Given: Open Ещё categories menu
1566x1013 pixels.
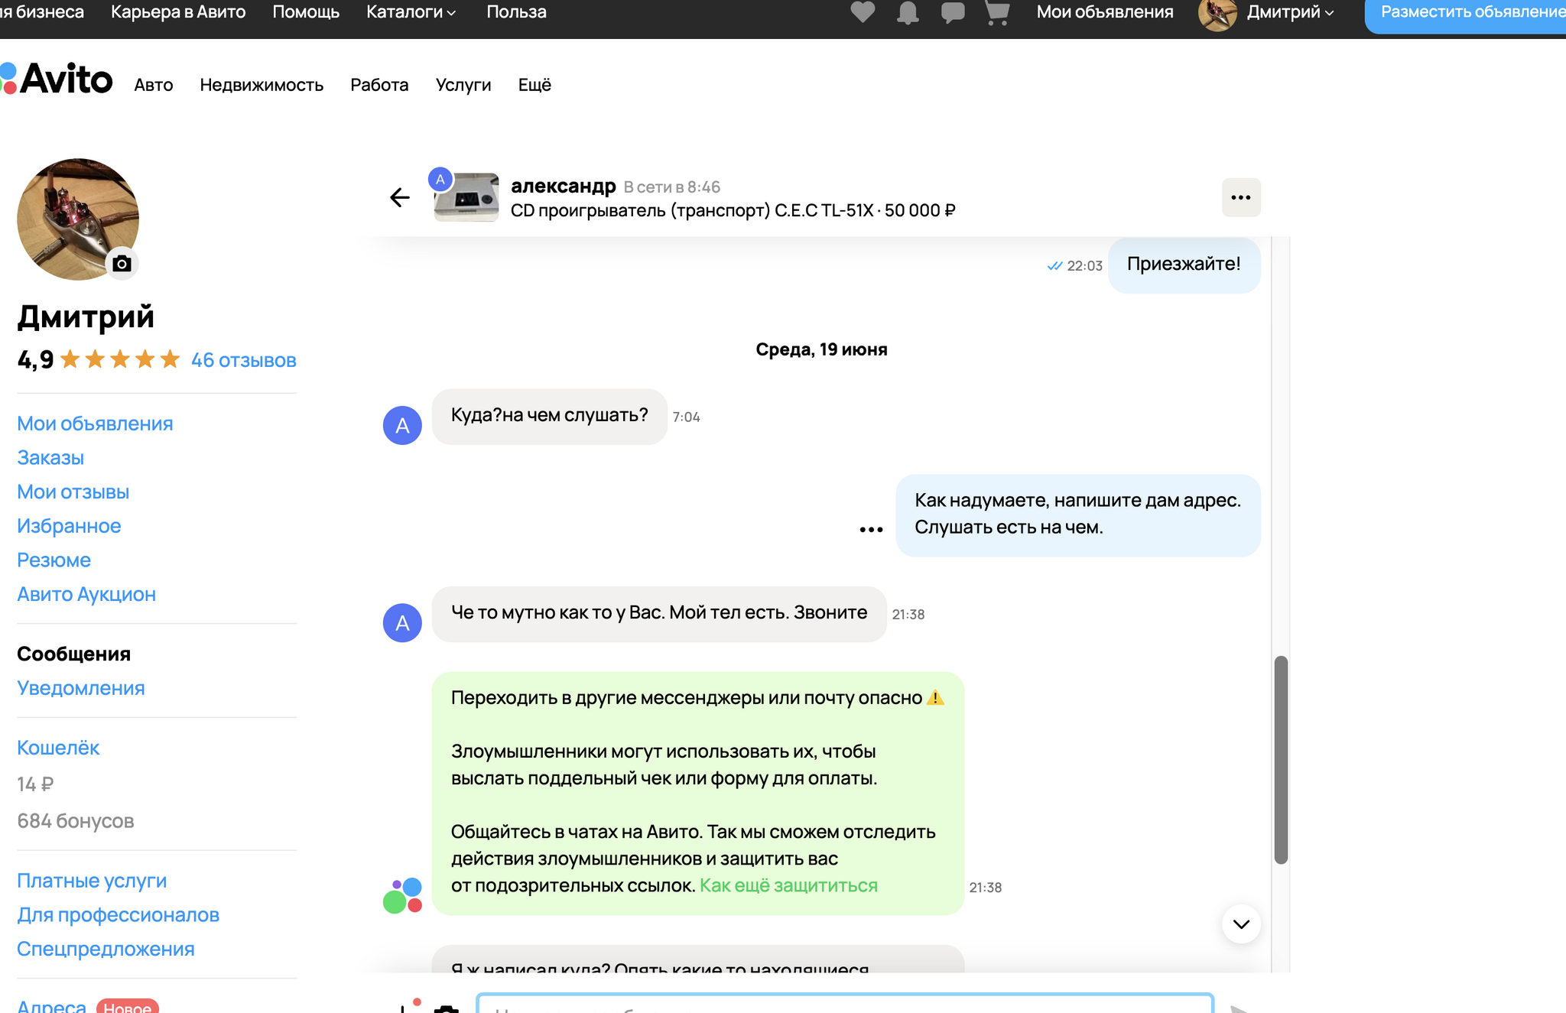Looking at the screenshot, I should 534,85.
